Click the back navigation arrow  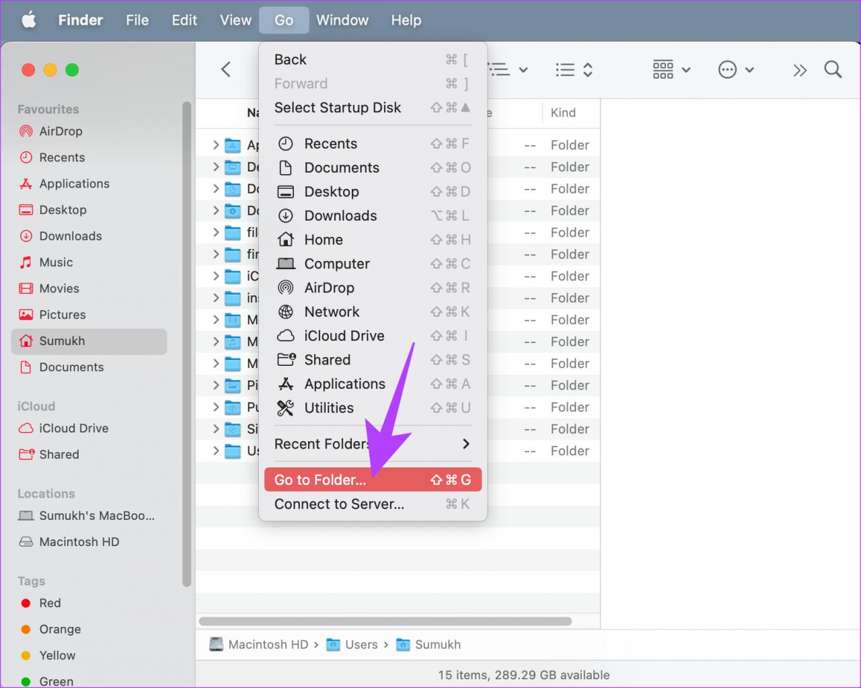226,69
